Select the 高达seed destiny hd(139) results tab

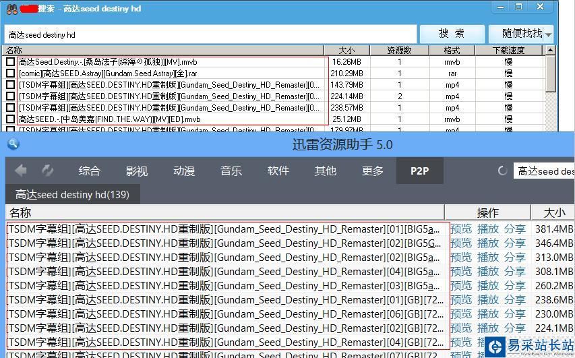click(x=73, y=194)
